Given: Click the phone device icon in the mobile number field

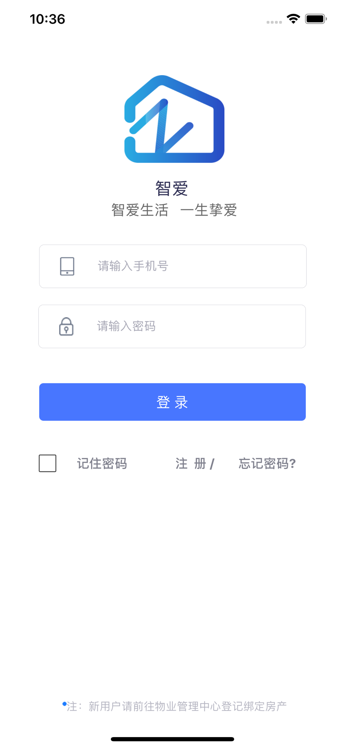Looking at the screenshot, I should point(67,266).
